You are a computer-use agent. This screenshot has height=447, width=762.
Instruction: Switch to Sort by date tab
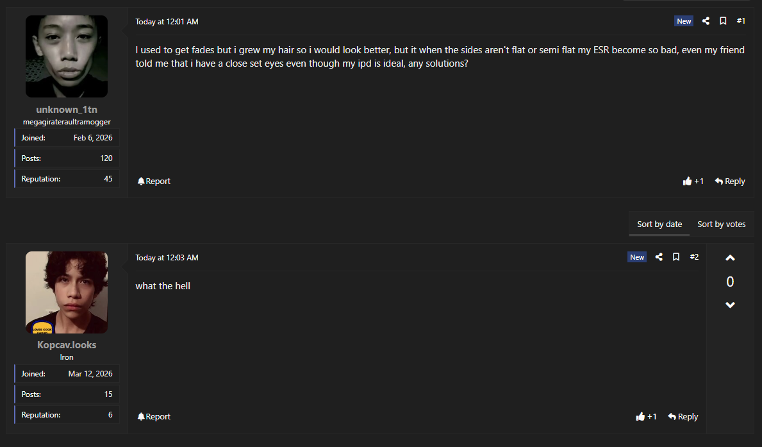659,224
